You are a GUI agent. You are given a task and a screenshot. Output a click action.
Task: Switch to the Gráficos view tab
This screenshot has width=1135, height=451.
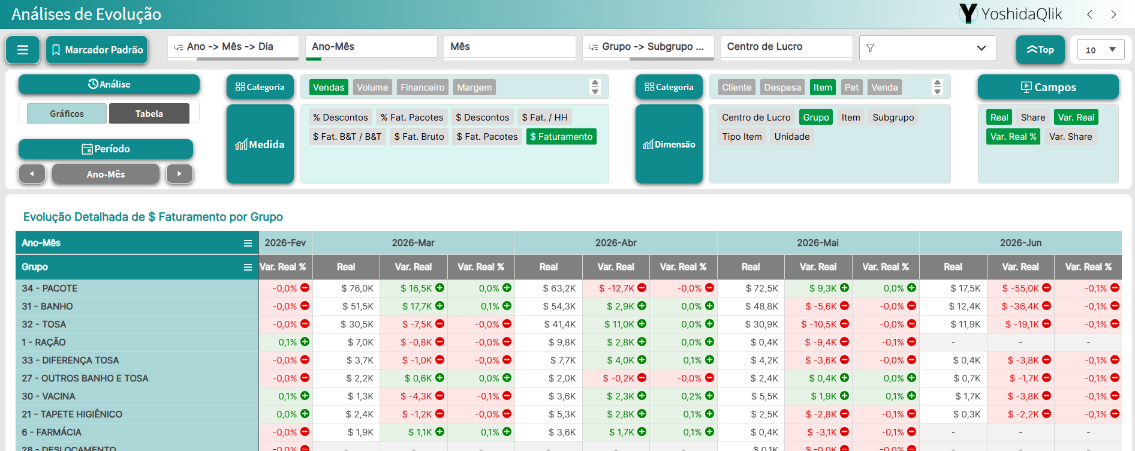pyautogui.click(x=67, y=113)
